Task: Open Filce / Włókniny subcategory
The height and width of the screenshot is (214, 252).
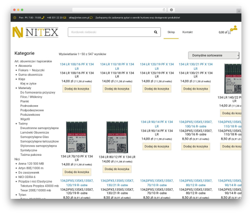Action: pos(31,97)
